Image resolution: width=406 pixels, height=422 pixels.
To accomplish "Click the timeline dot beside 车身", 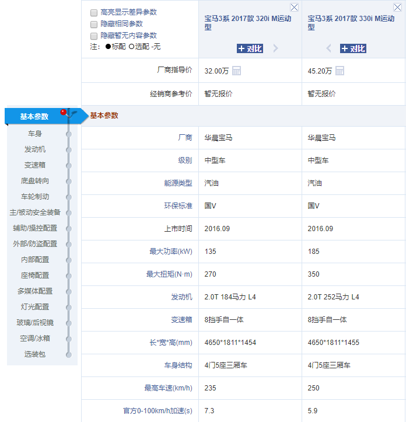I will click(x=69, y=134).
